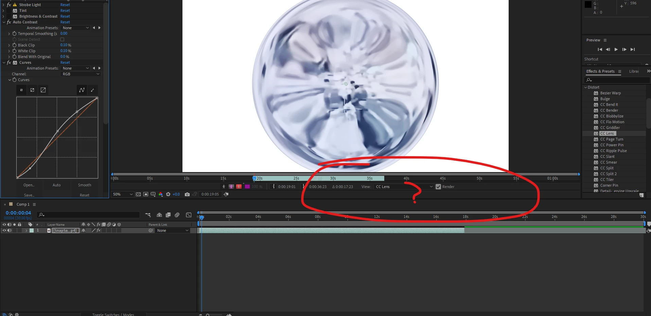Click the Smooth button under the curves graph

tap(85, 185)
